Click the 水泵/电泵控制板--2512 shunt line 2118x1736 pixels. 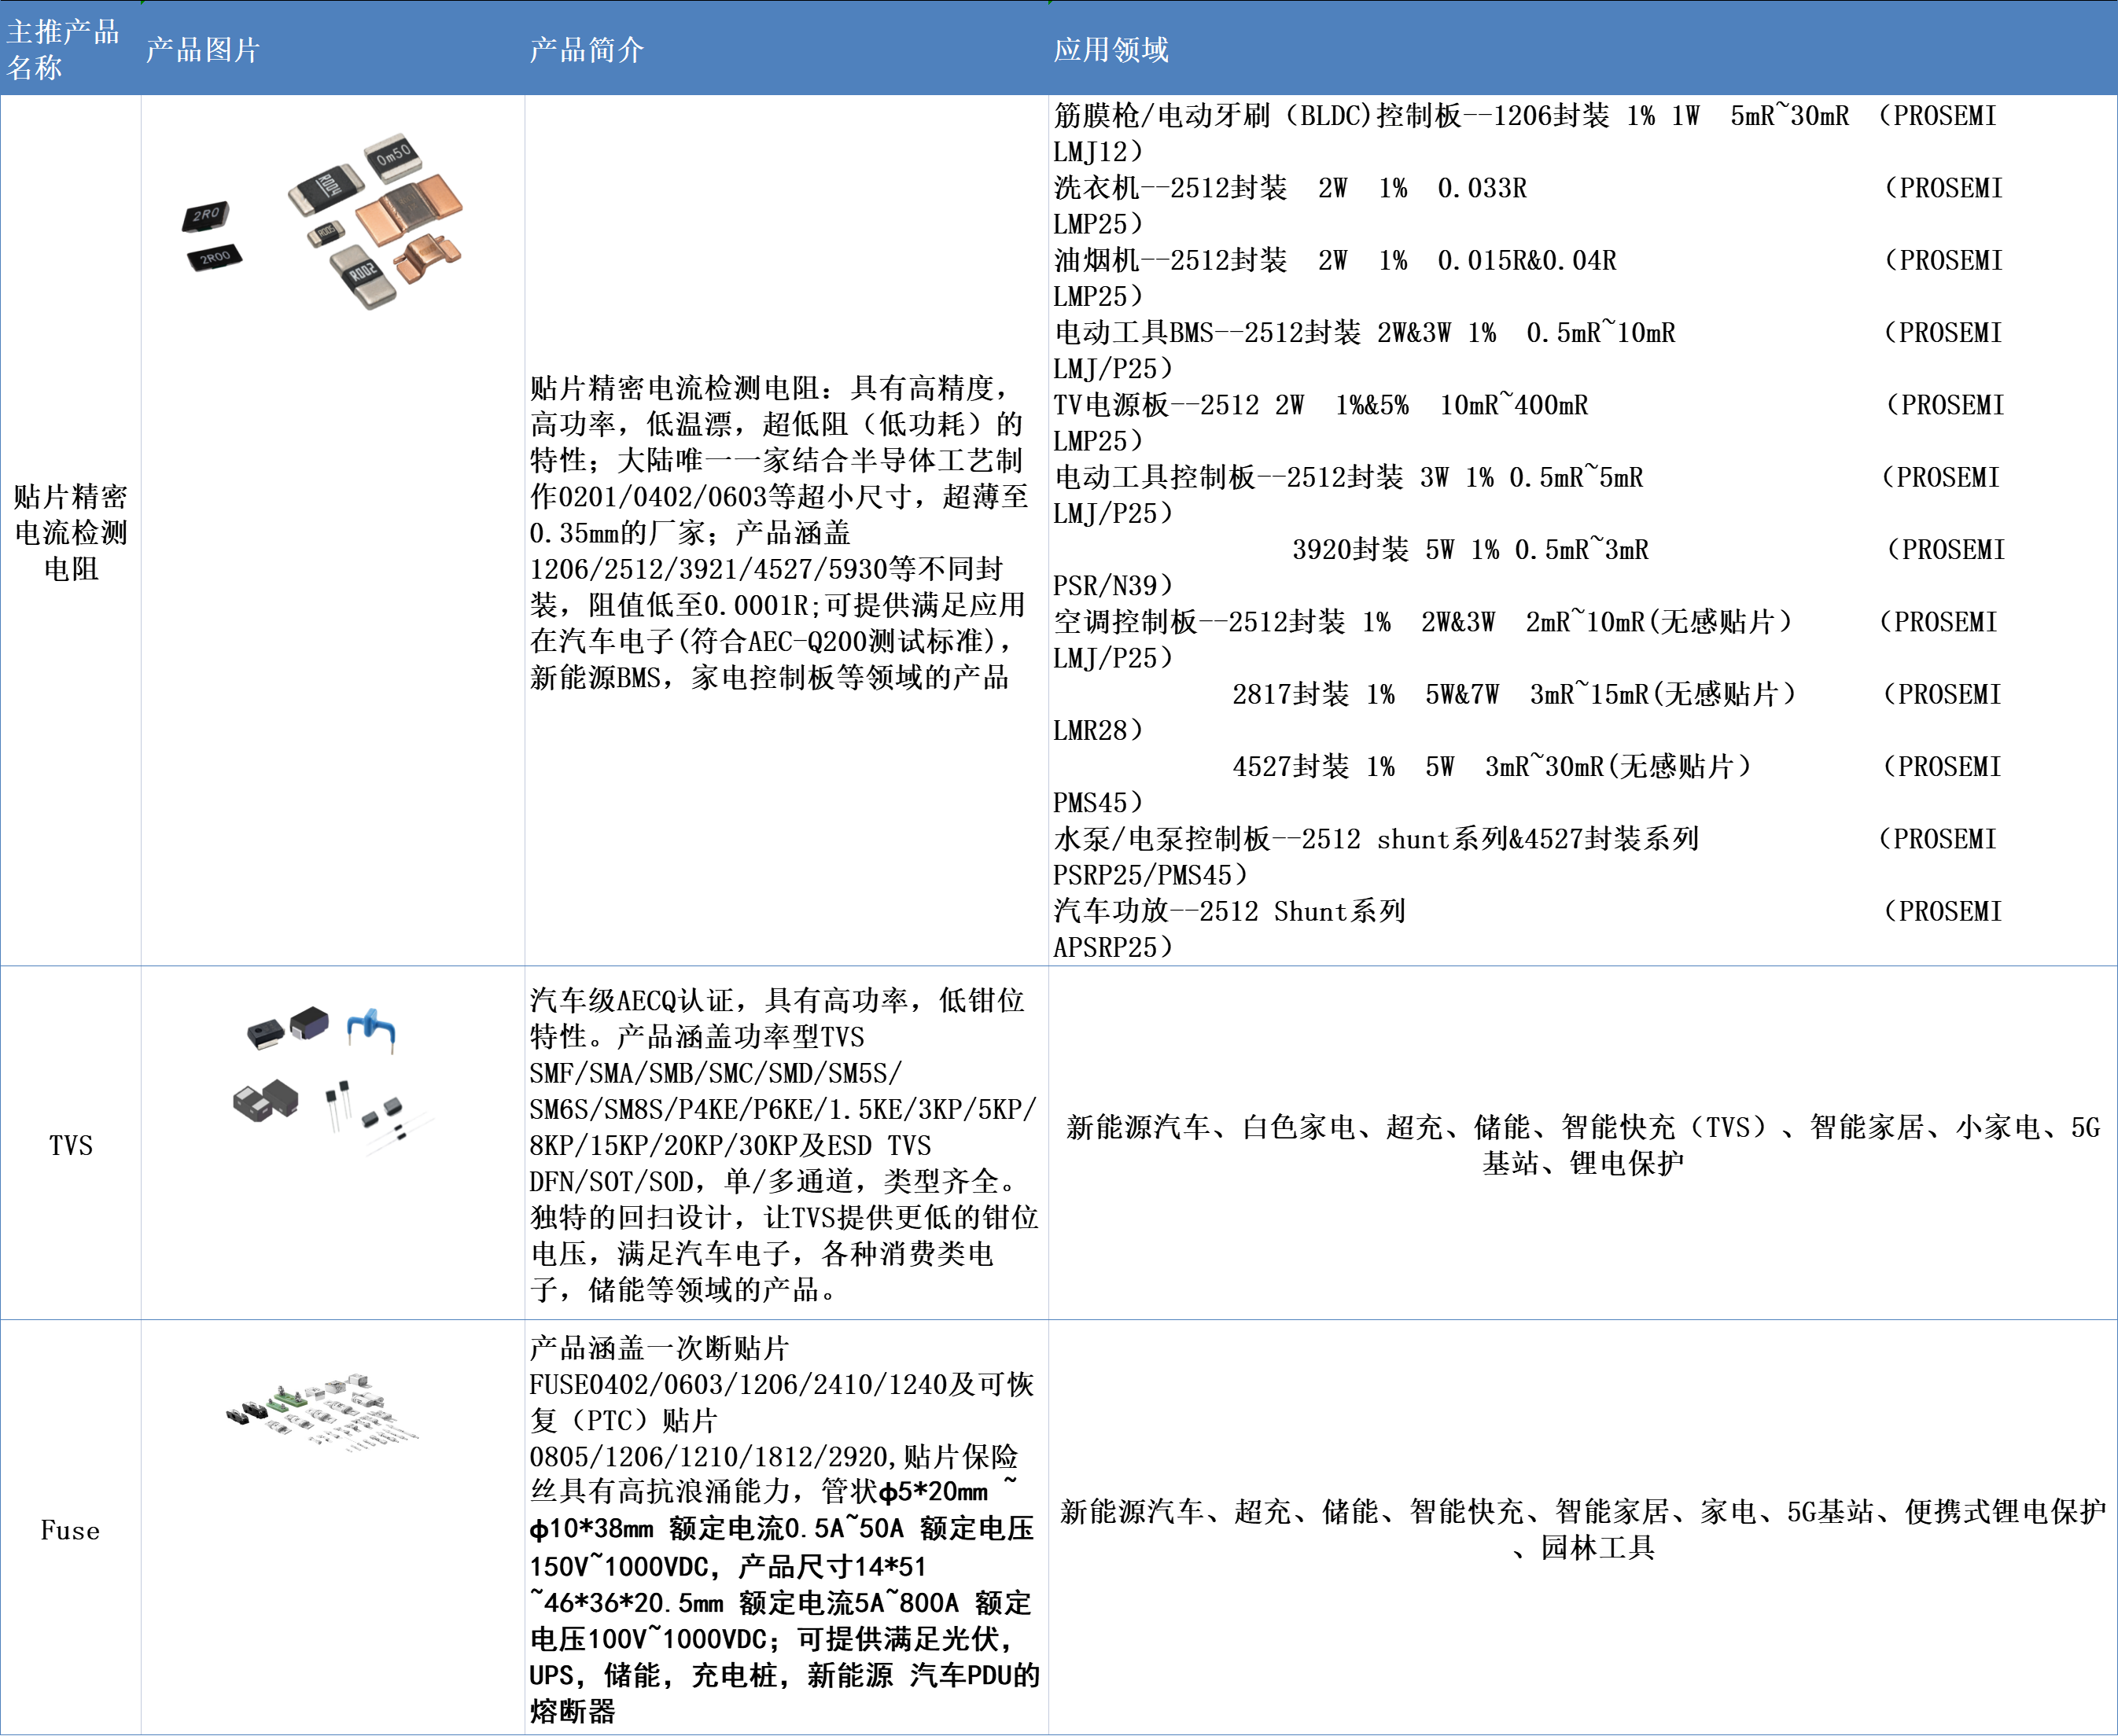1525,839
